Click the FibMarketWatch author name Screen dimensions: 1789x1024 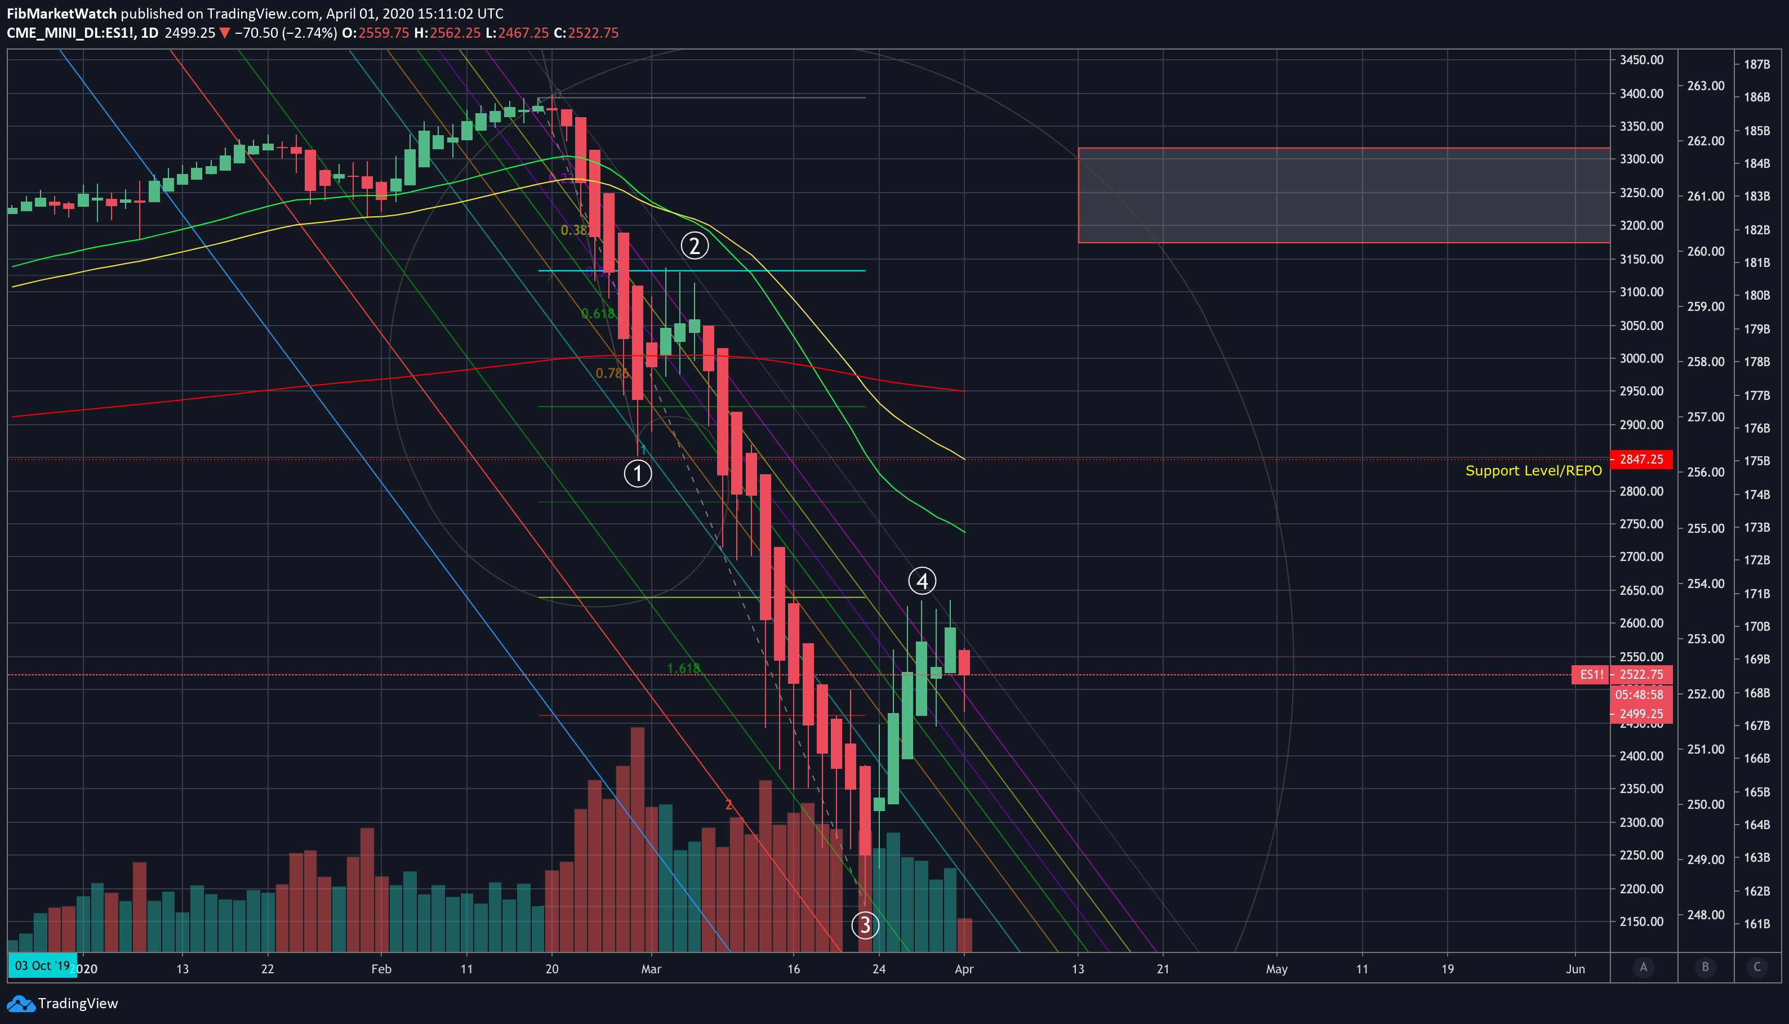point(62,14)
